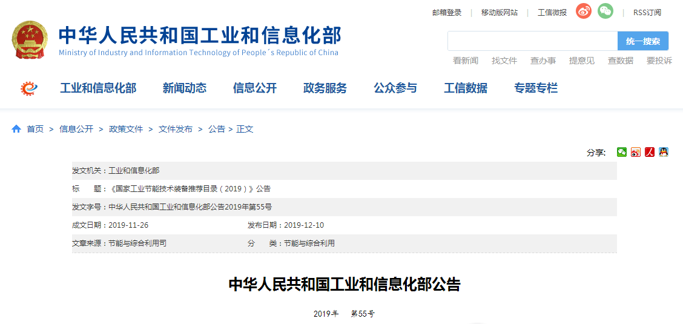Go to 政策文件 in the breadcrumb
Screen dimensions: 683x324
point(126,129)
